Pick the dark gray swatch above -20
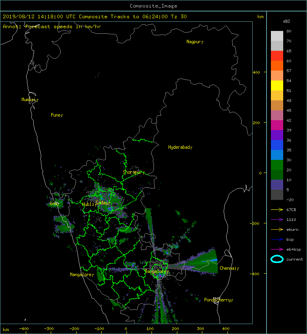The image size is (307, 334). point(277,195)
